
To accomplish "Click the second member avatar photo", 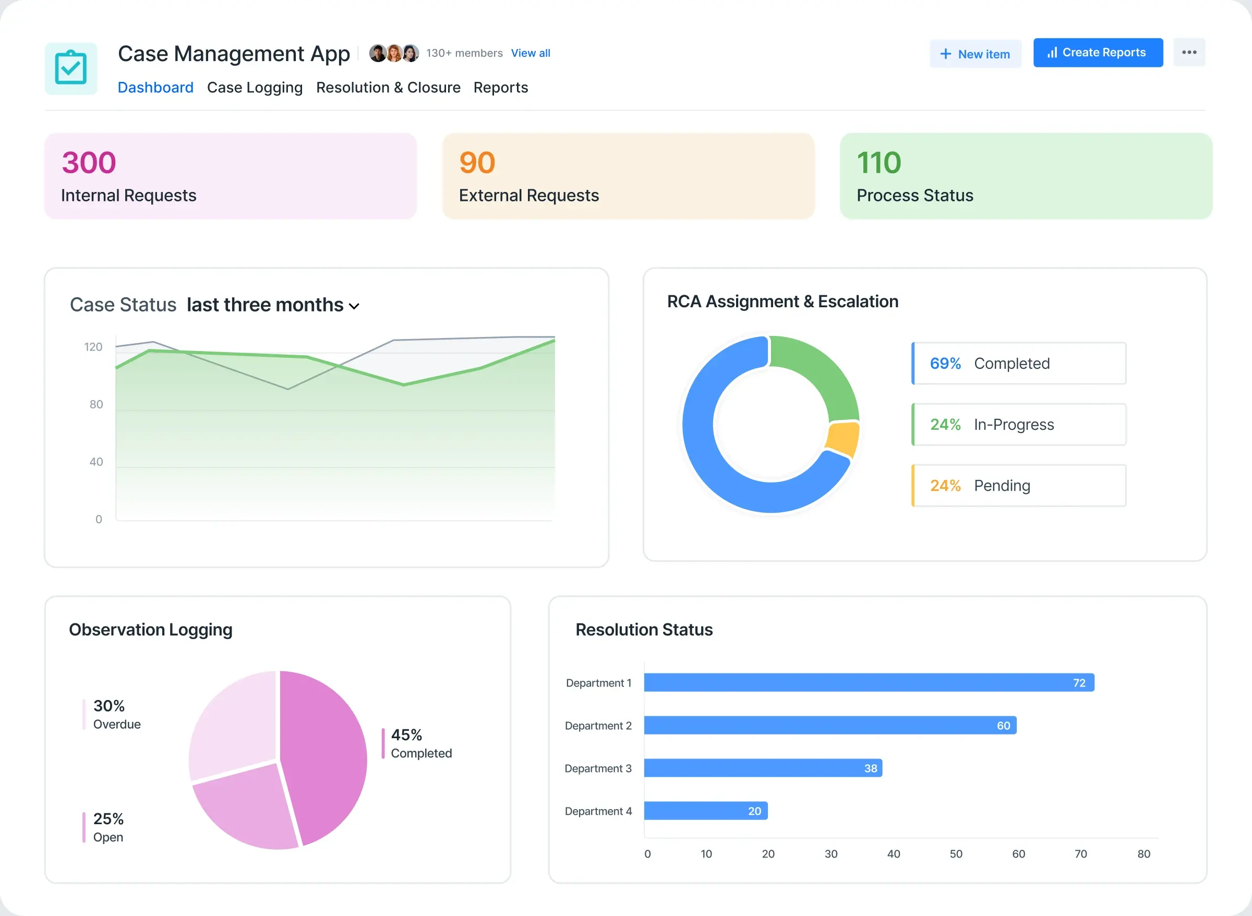I will pyautogui.click(x=394, y=53).
